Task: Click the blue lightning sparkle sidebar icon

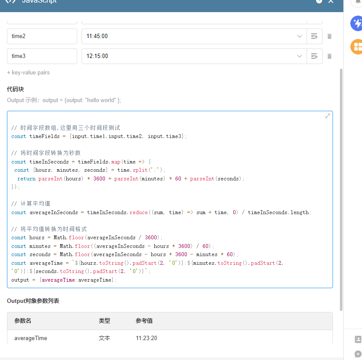Action: pos(357,23)
